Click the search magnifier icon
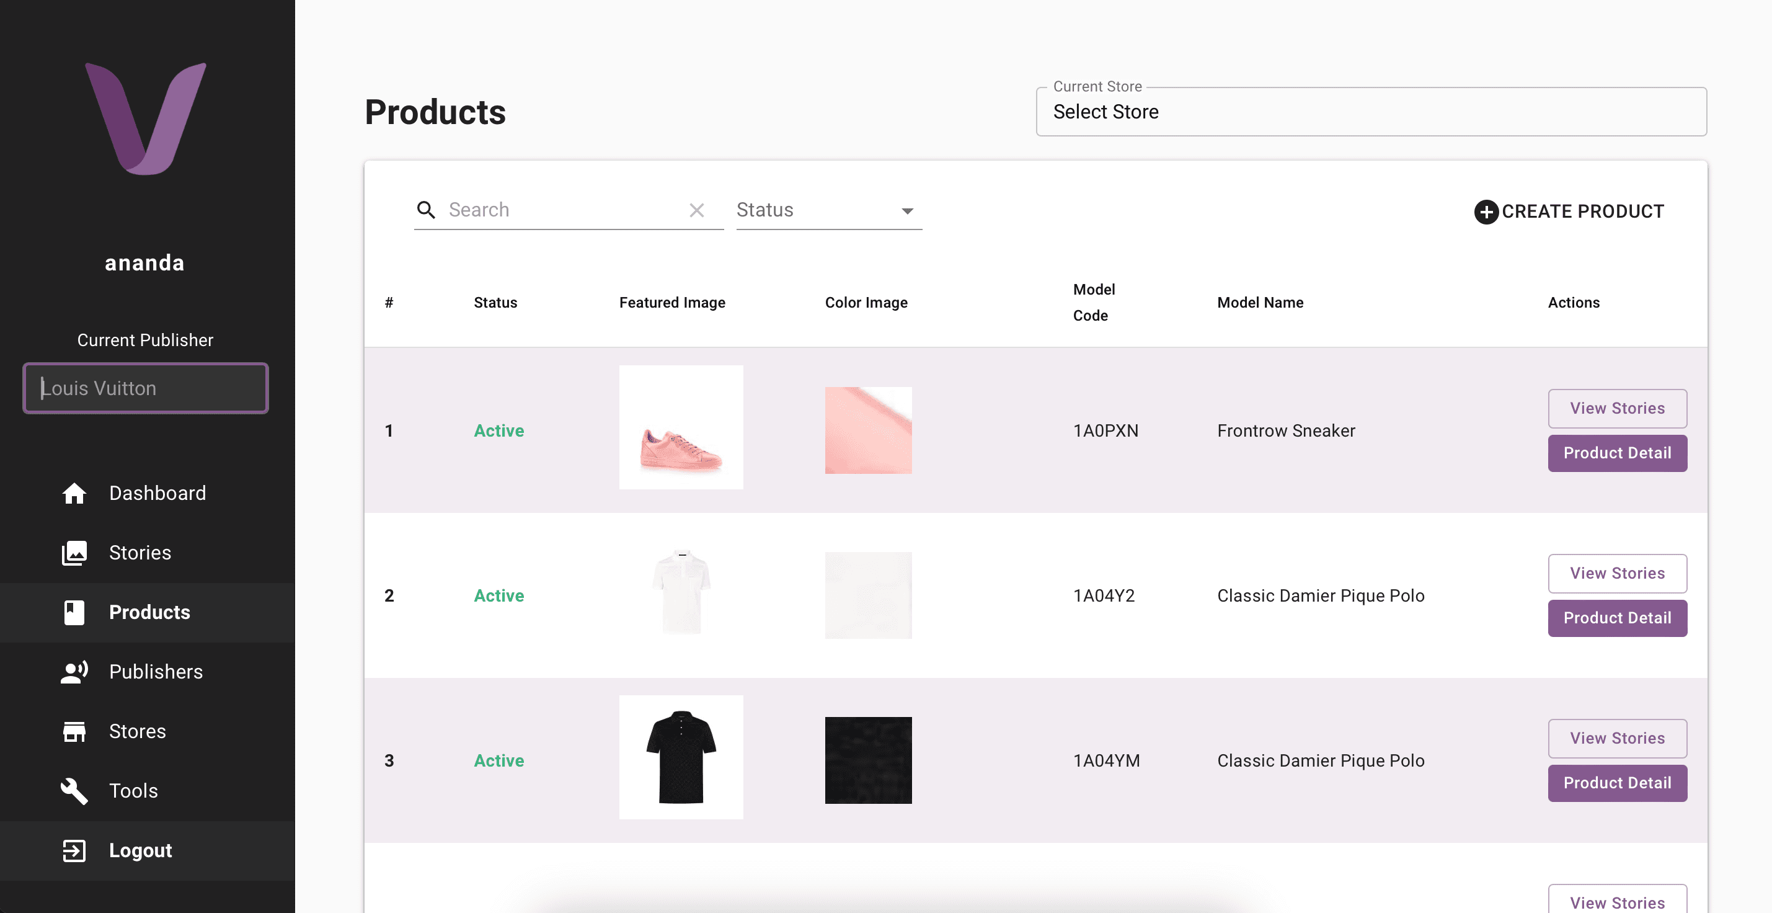 (427, 210)
